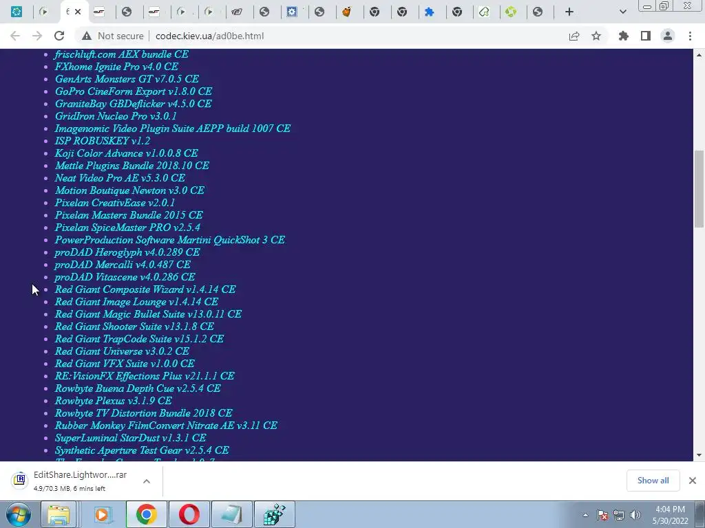Open proDAD Vitascene v4.0.286 CE link
This screenshot has height=528, width=705.
pyautogui.click(x=125, y=277)
